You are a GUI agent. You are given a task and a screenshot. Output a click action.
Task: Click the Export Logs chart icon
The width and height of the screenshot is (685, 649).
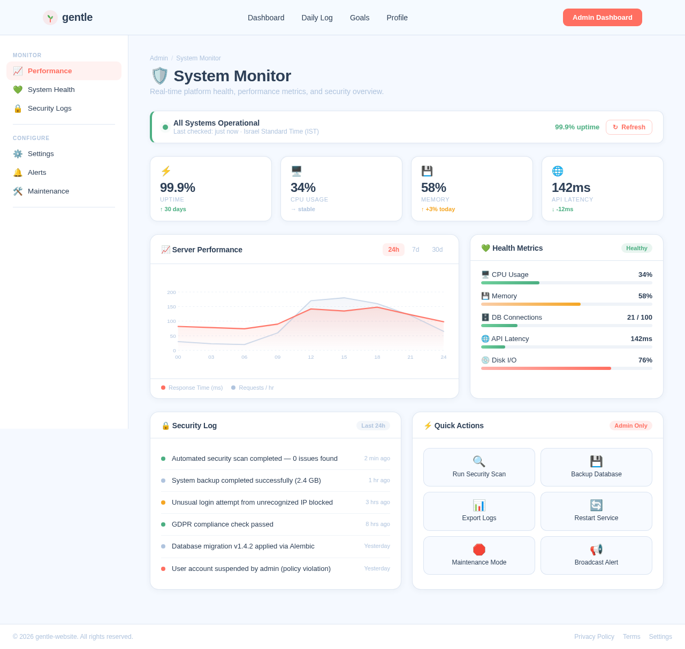click(x=478, y=505)
